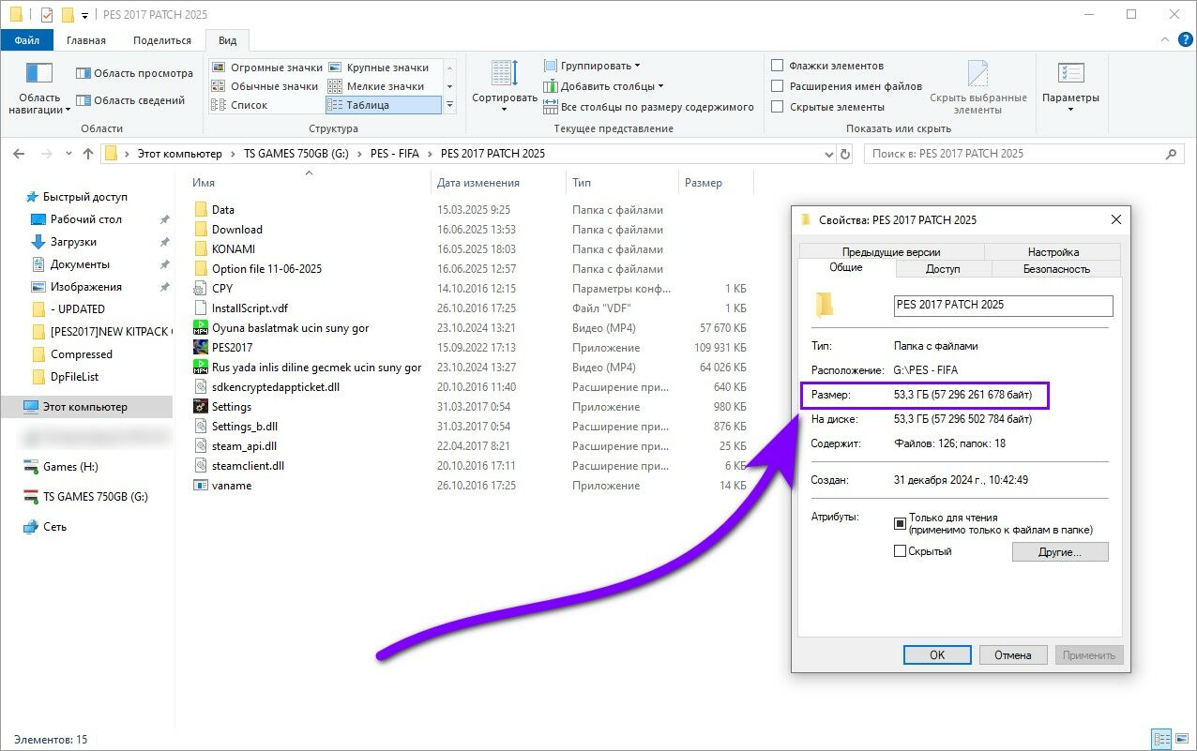Image resolution: width=1197 pixels, height=751 pixels.
Task: Refresh the current folder
Action: pyautogui.click(x=845, y=154)
